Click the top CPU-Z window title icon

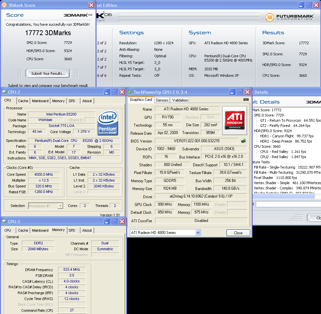coord(4,92)
